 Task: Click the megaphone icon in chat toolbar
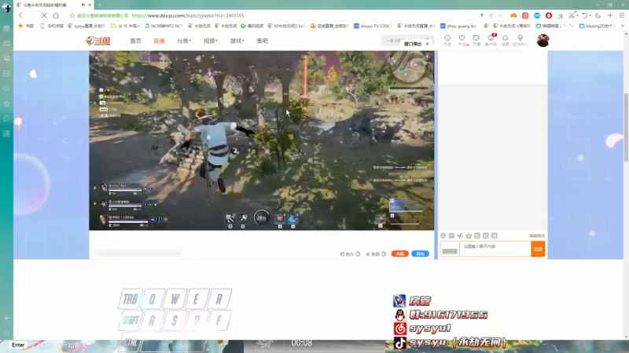[x=460, y=236]
